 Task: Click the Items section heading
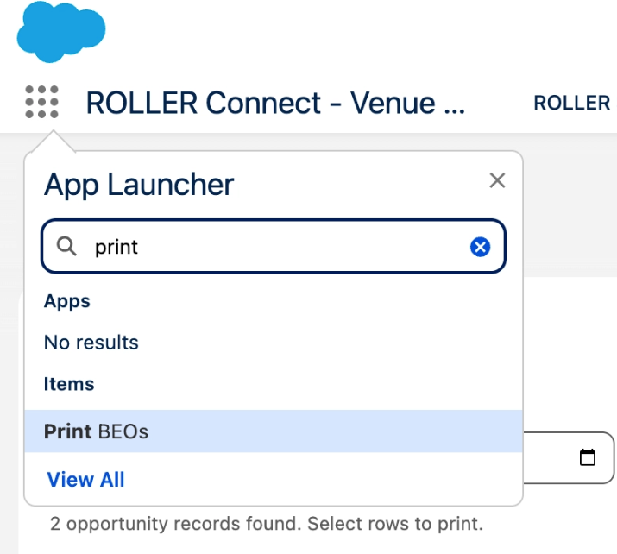(69, 384)
